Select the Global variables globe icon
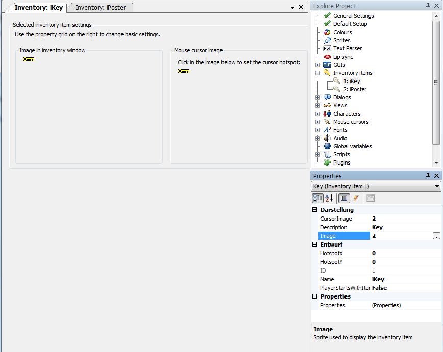The image size is (443, 352). (x=327, y=146)
